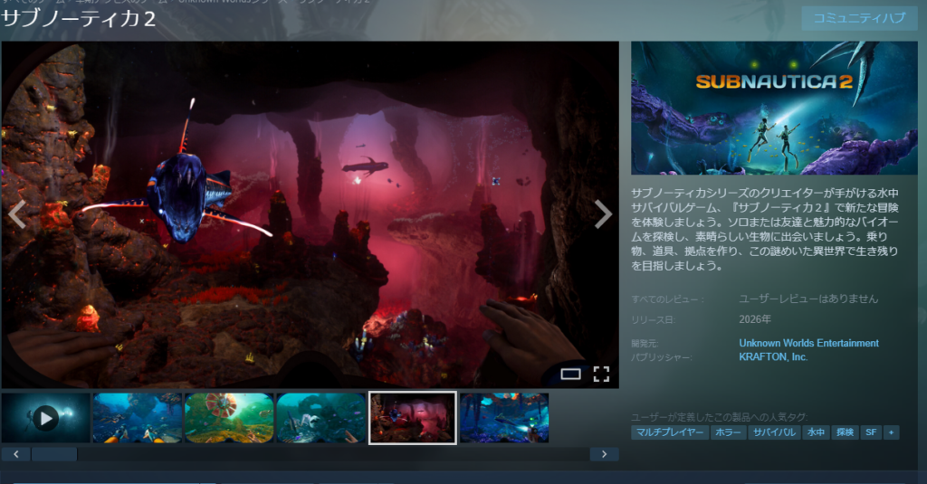Screen dimensions: 927x484
Task: Select the サバイバル tag
Action: point(773,432)
